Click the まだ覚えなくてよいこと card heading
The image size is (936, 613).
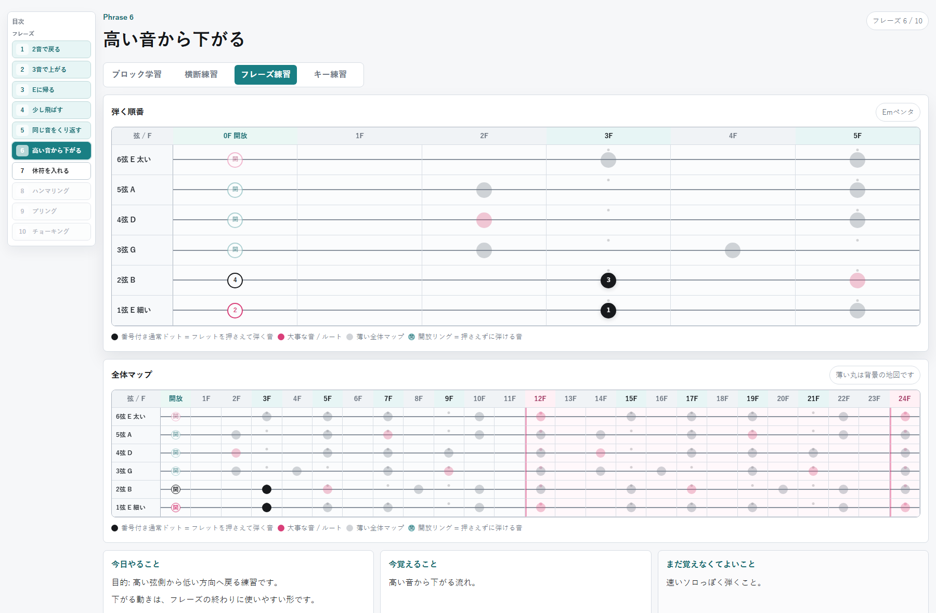click(x=711, y=564)
